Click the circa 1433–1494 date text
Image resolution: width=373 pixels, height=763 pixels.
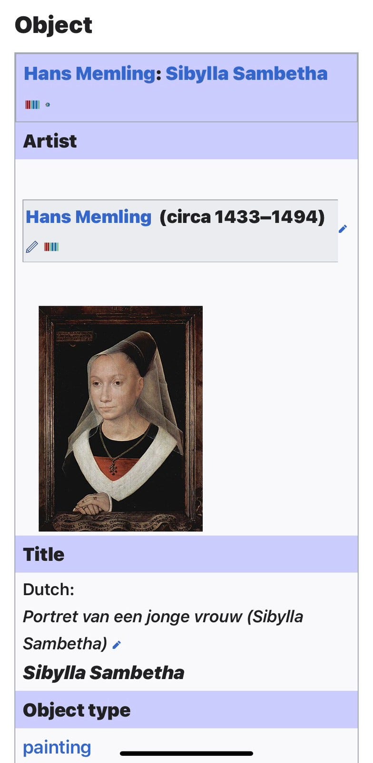(242, 217)
